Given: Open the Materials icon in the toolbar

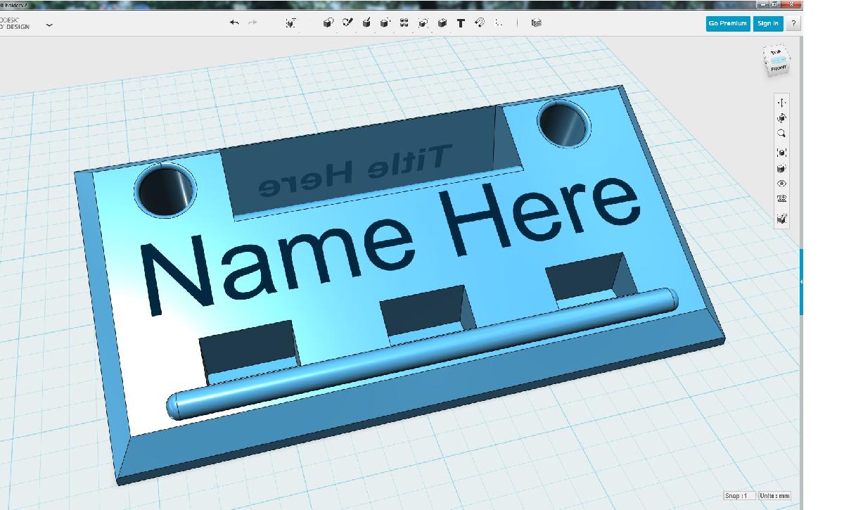Looking at the screenshot, I should [537, 23].
